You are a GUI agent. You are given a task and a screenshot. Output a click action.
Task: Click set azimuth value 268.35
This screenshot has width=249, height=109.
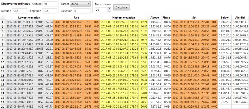tap(205, 80)
